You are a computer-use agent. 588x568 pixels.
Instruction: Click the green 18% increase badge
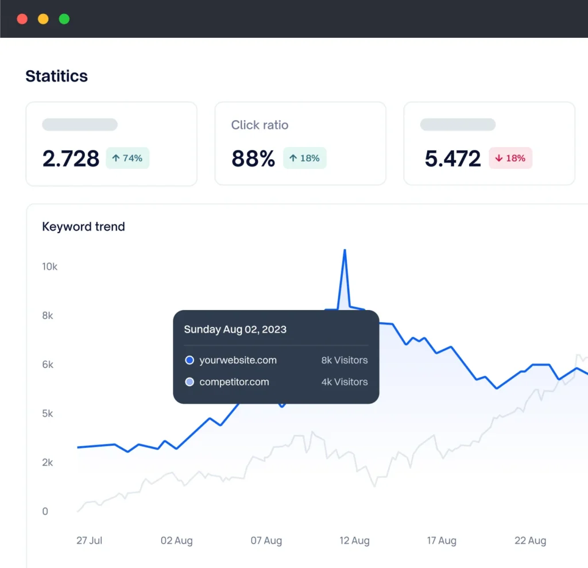click(x=304, y=158)
